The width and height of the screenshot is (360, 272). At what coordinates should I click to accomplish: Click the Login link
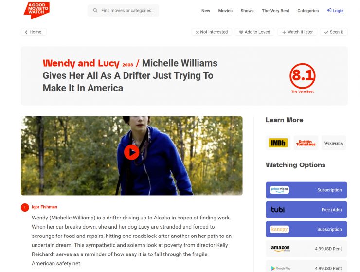coord(335,11)
